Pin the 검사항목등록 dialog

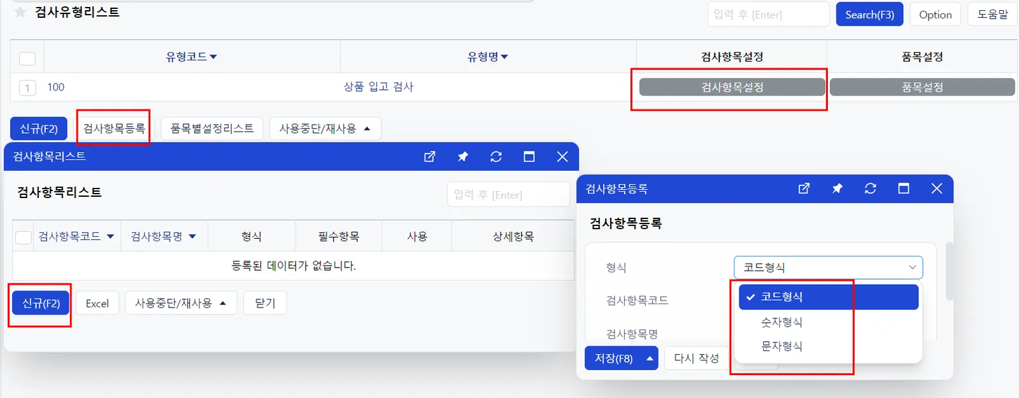(x=837, y=188)
